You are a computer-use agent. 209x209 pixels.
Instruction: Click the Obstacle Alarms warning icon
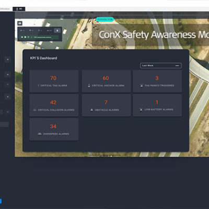click(91, 110)
